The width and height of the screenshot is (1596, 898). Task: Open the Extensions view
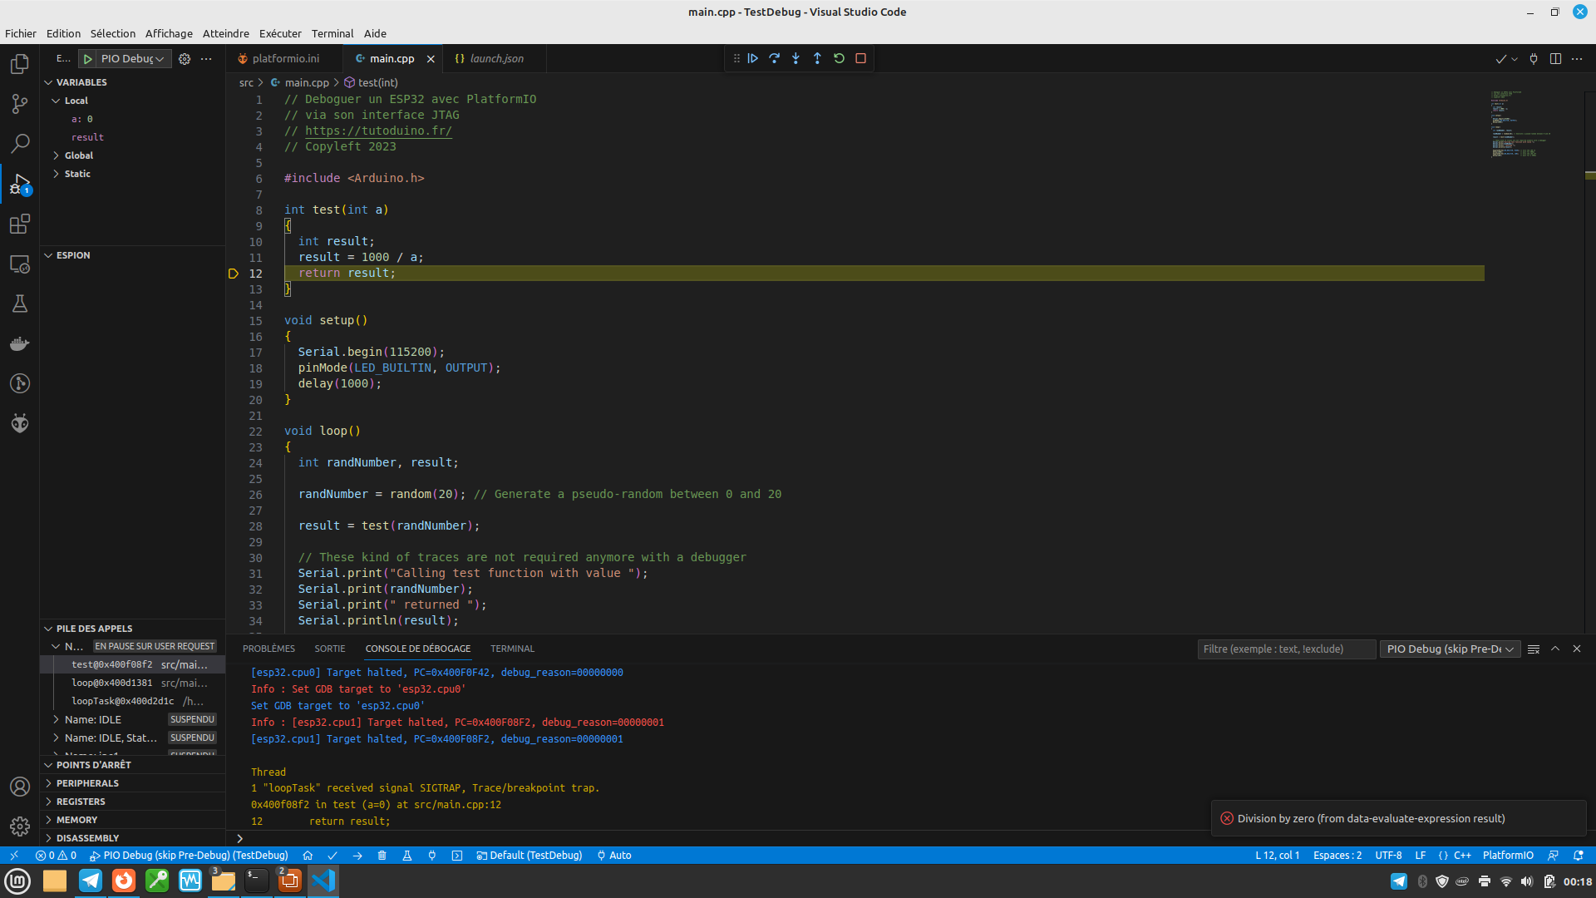point(20,224)
